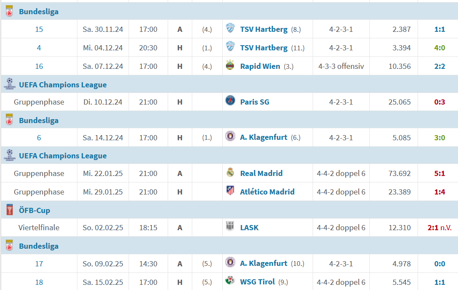Open the topmost Bundesliga competition link
The width and height of the screenshot is (458, 290).
39,12
